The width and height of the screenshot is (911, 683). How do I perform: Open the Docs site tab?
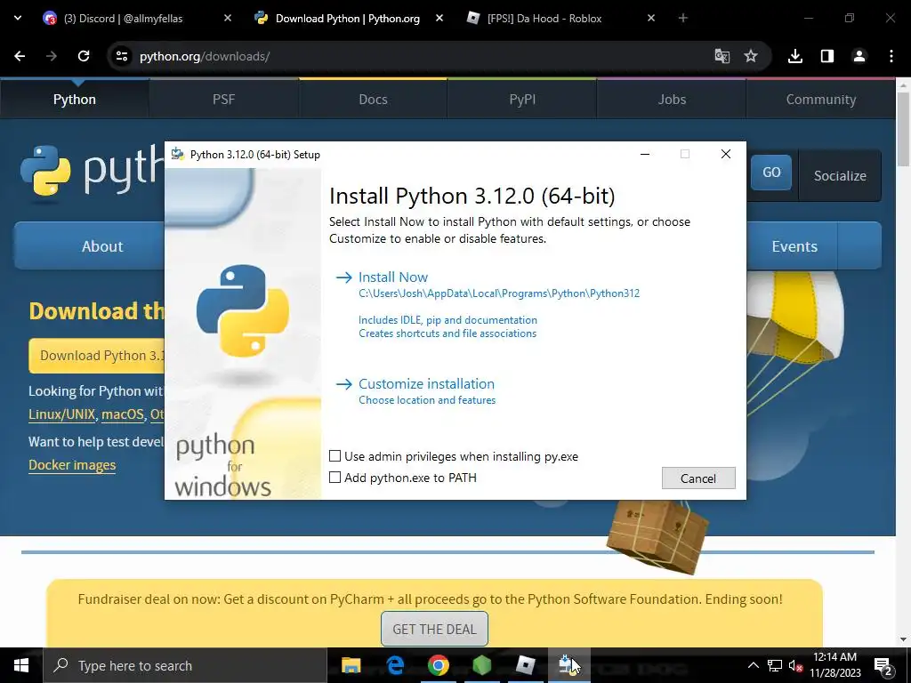coord(373,100)
